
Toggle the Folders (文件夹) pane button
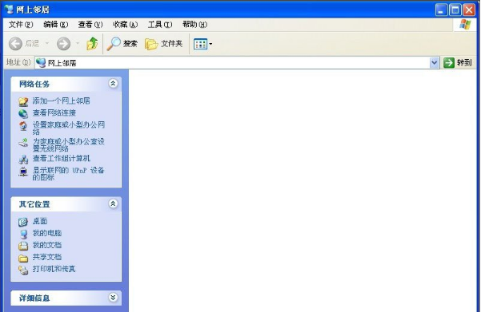164,44
